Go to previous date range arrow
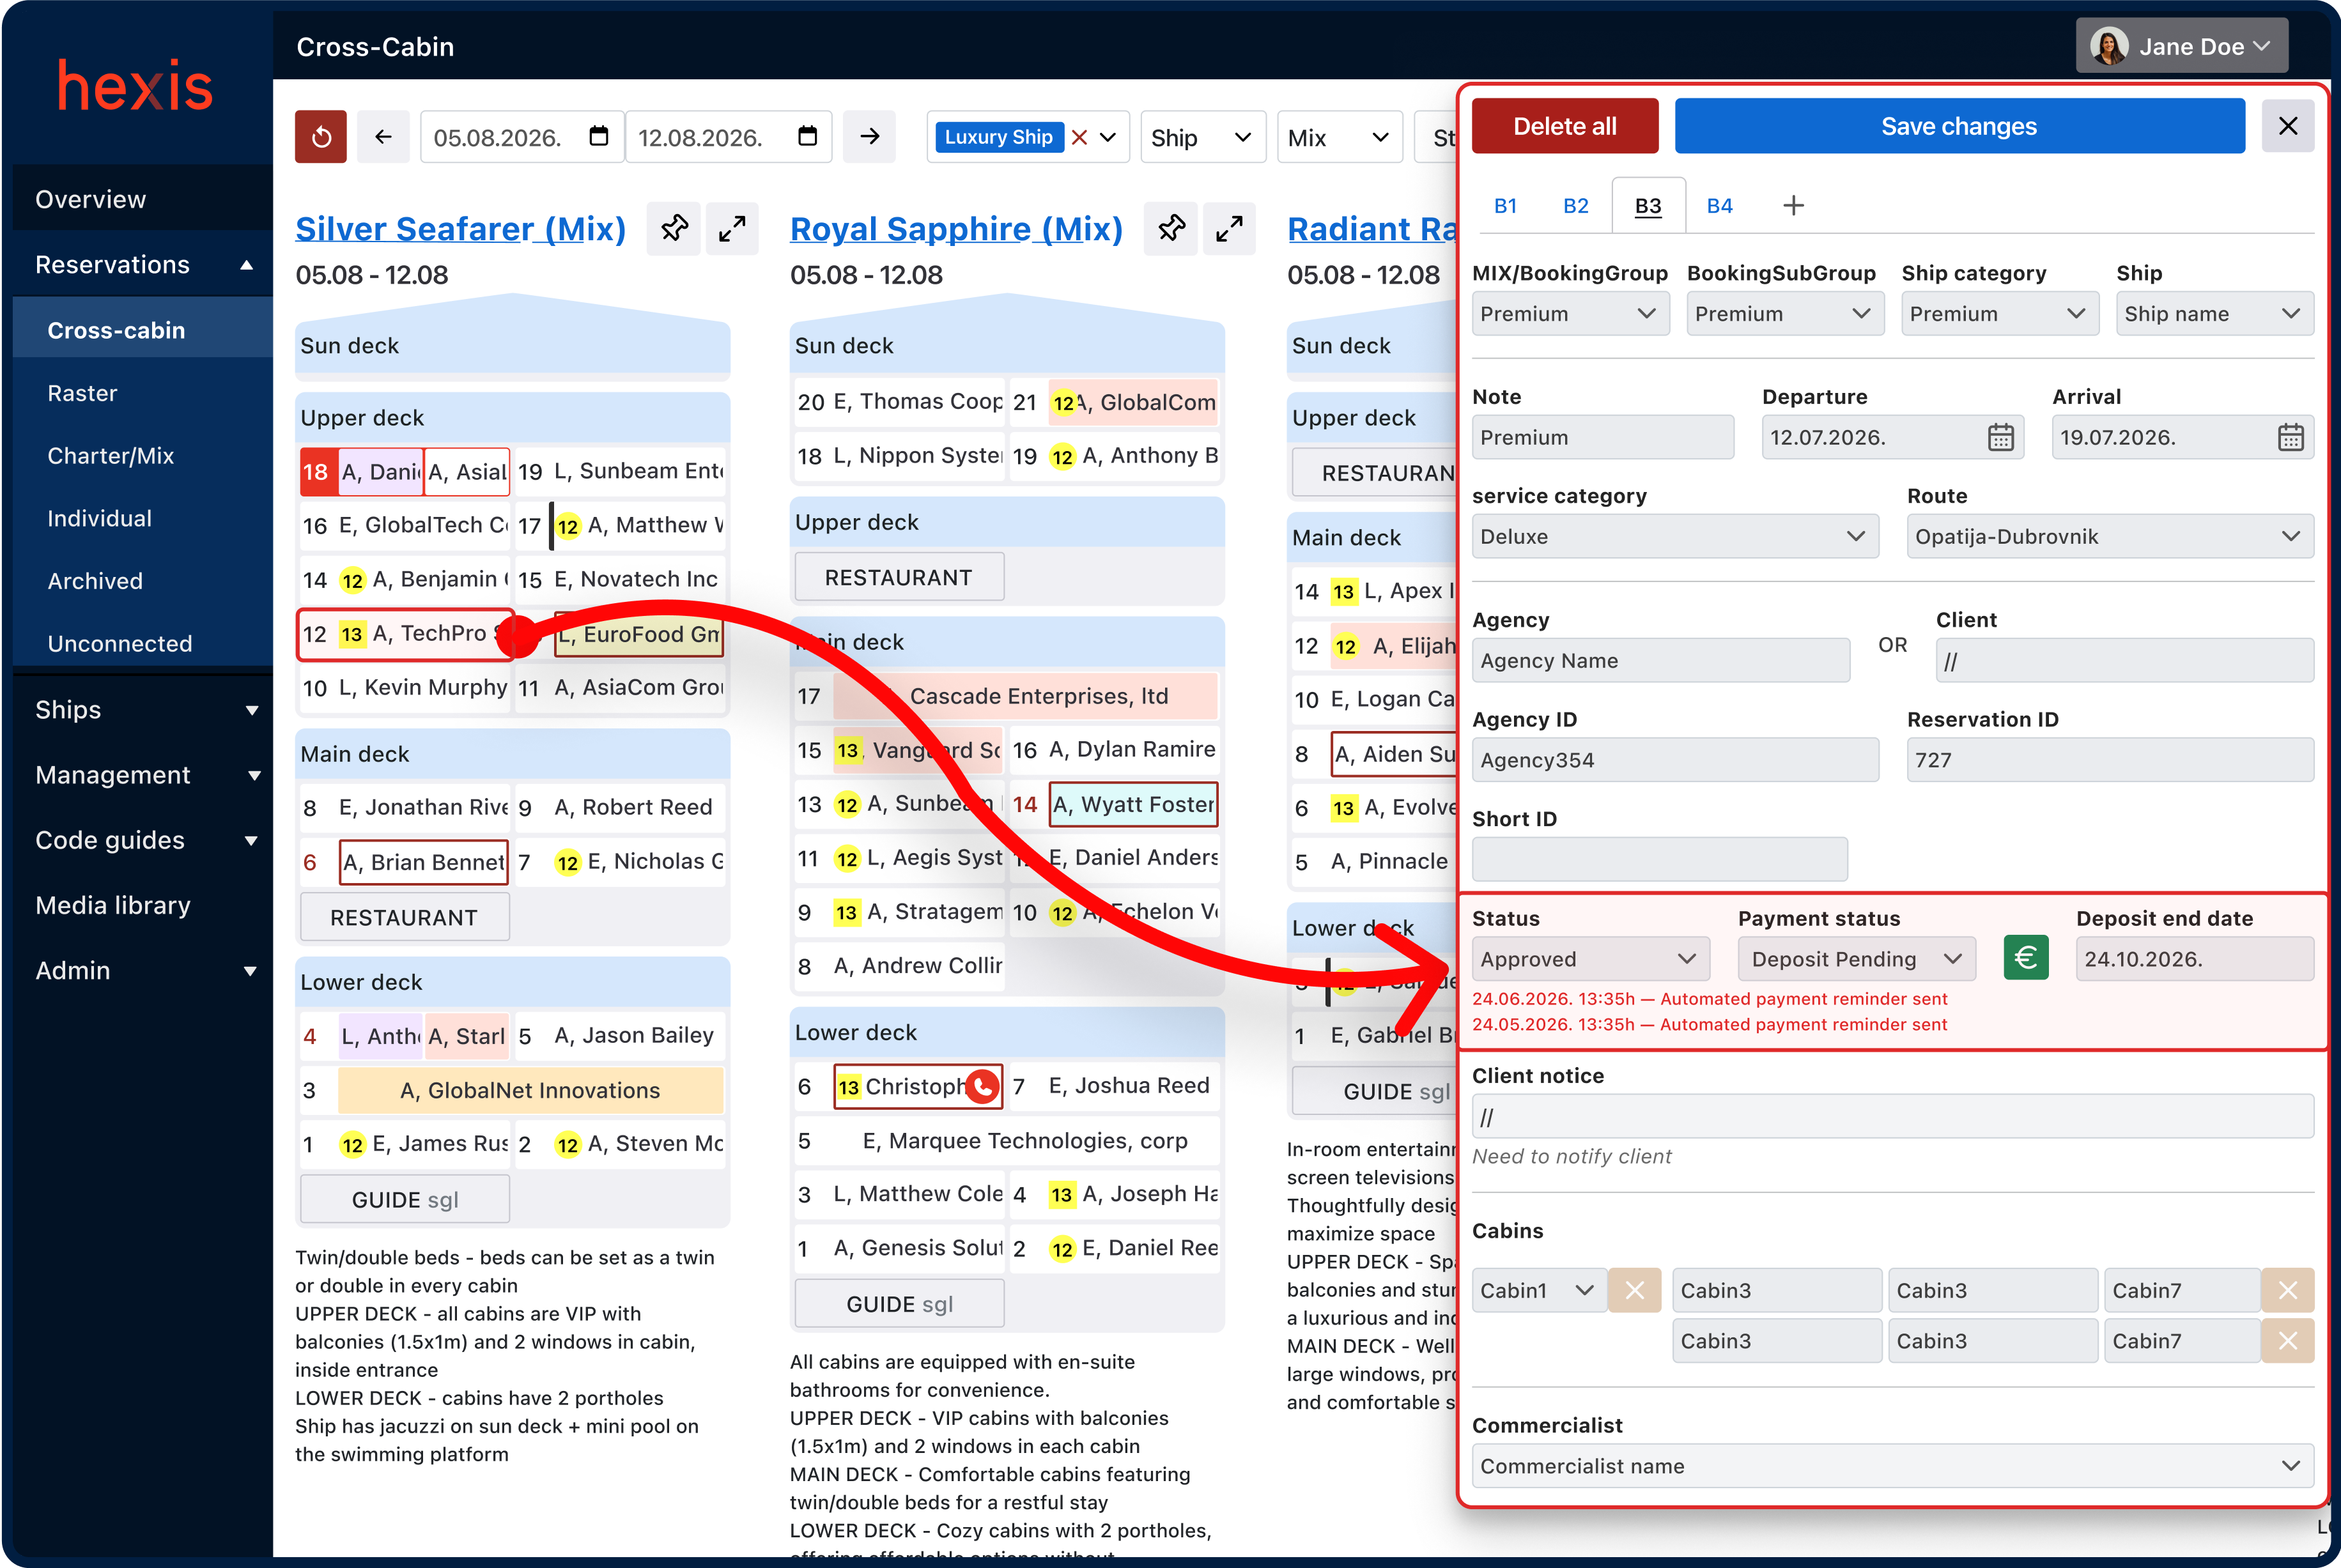This screenshot has width=2341, height=1568. pyautogui.click(x=383, y=137)
